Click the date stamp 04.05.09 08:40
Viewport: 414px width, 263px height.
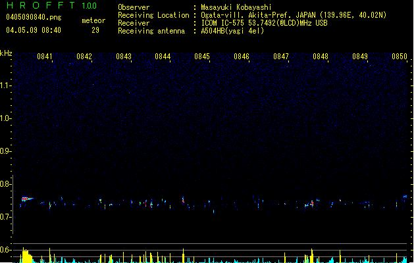coord(34,30)
